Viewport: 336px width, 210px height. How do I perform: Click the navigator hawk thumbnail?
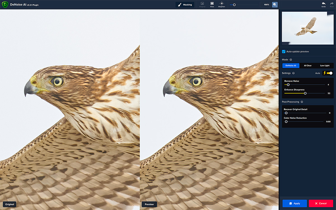(308, 28)
